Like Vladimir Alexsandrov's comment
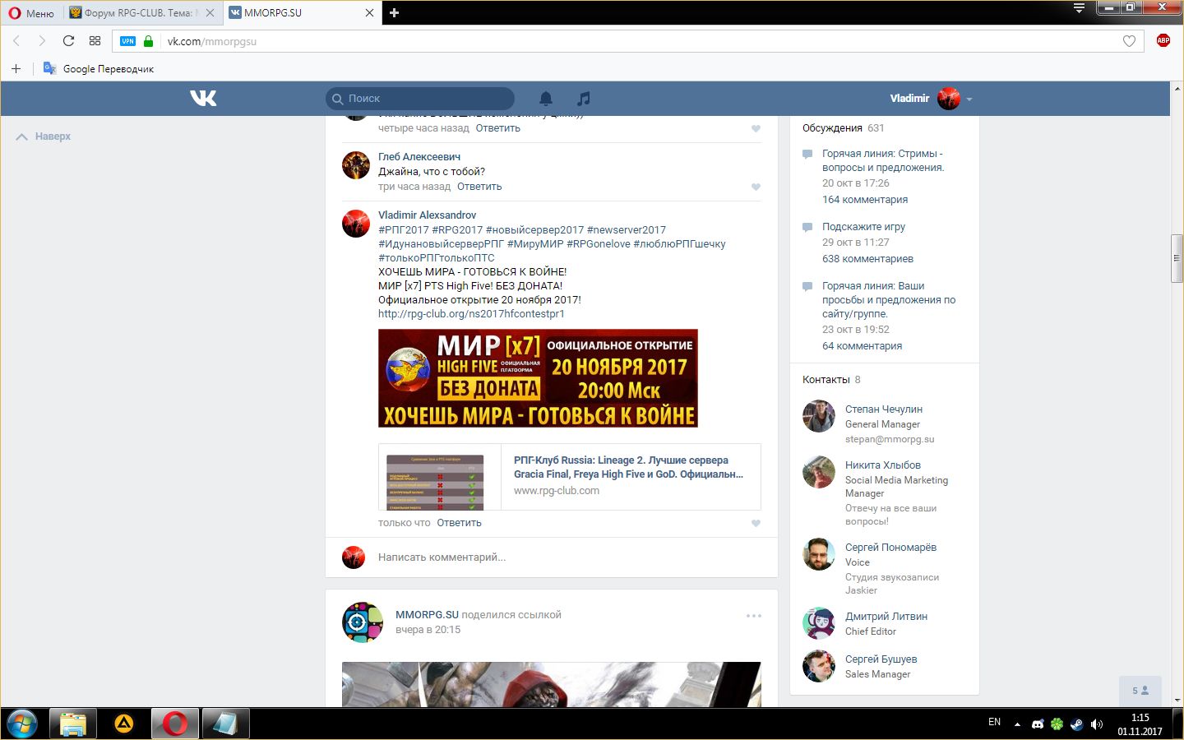Image resolution: width=1184 pixels, height=740 pixels. point(756,524)
